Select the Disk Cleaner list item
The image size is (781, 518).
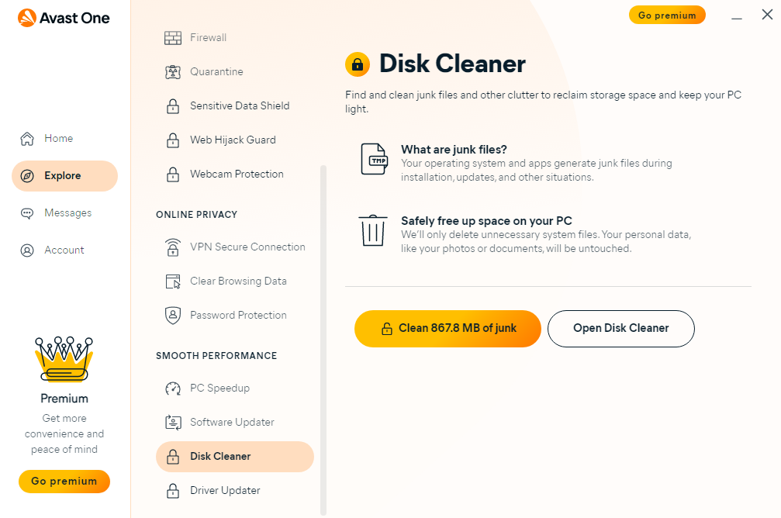coord(234,457)
